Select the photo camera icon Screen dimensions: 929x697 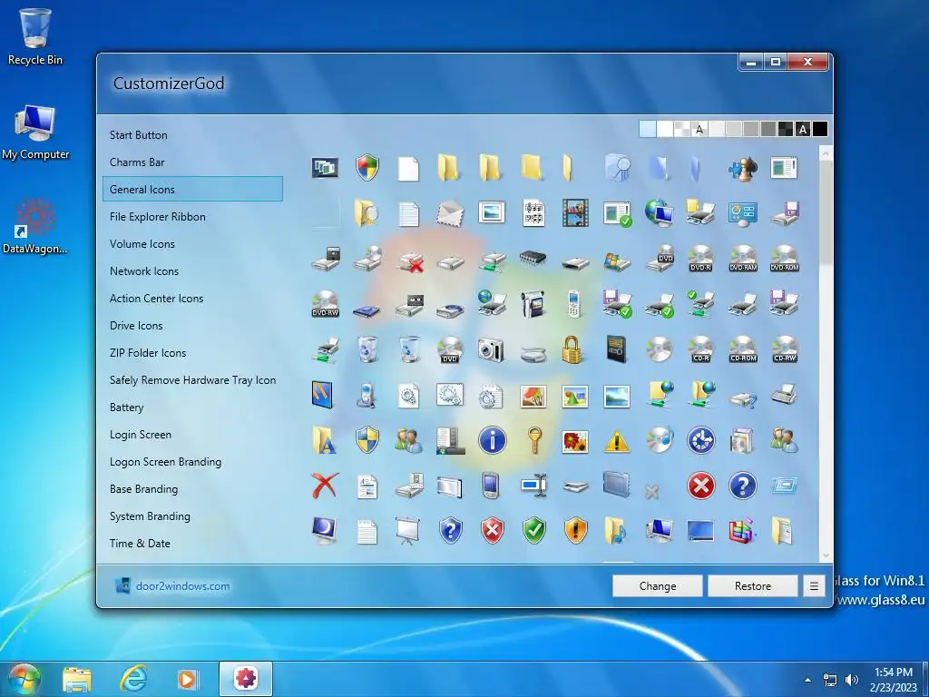[x=491, y=349]
